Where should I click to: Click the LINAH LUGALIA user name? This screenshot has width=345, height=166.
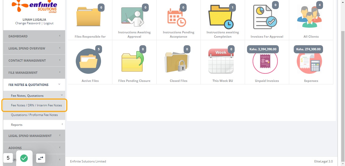pos(34,19)
